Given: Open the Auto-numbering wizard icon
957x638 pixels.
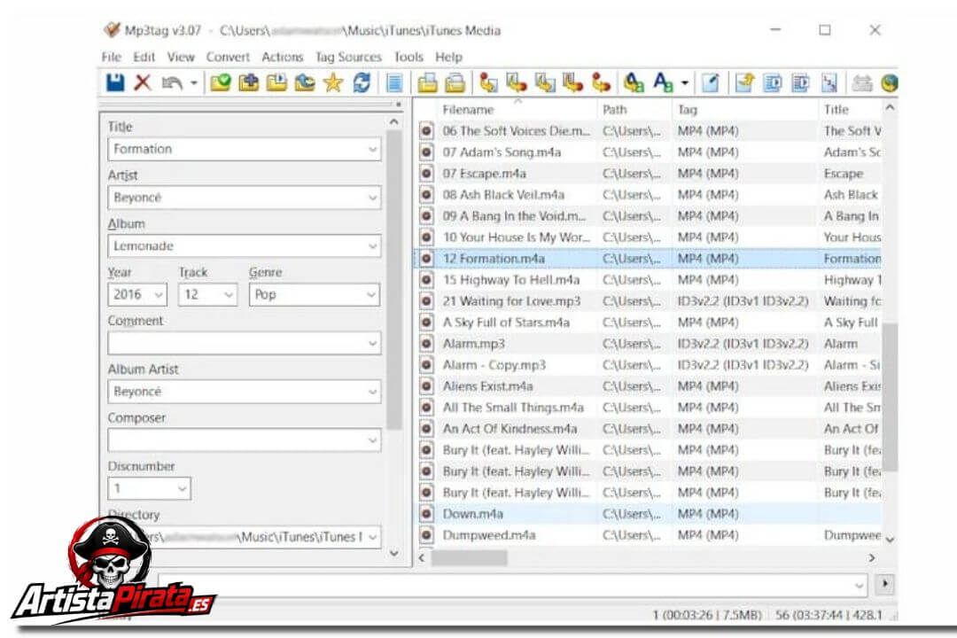Looking at the screenshot, I should pos(829,82).
